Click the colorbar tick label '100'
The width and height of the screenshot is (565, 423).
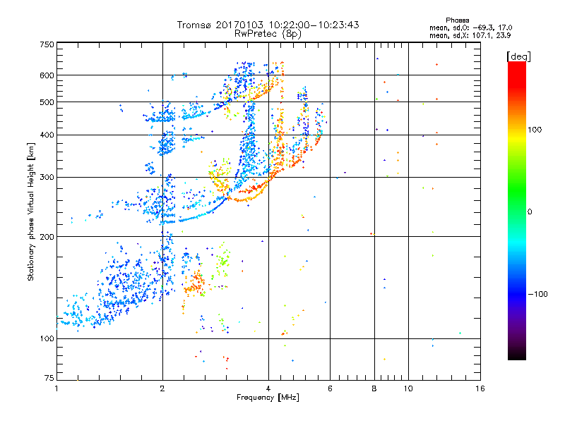(x=535, y=130)
